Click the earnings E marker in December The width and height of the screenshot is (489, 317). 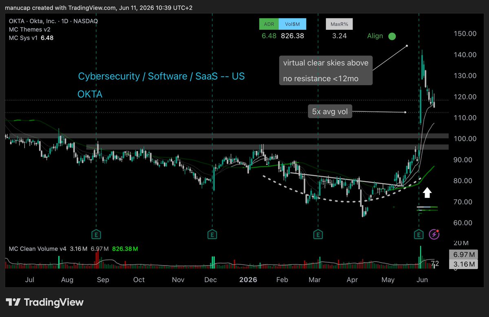[x=212, y=234]
